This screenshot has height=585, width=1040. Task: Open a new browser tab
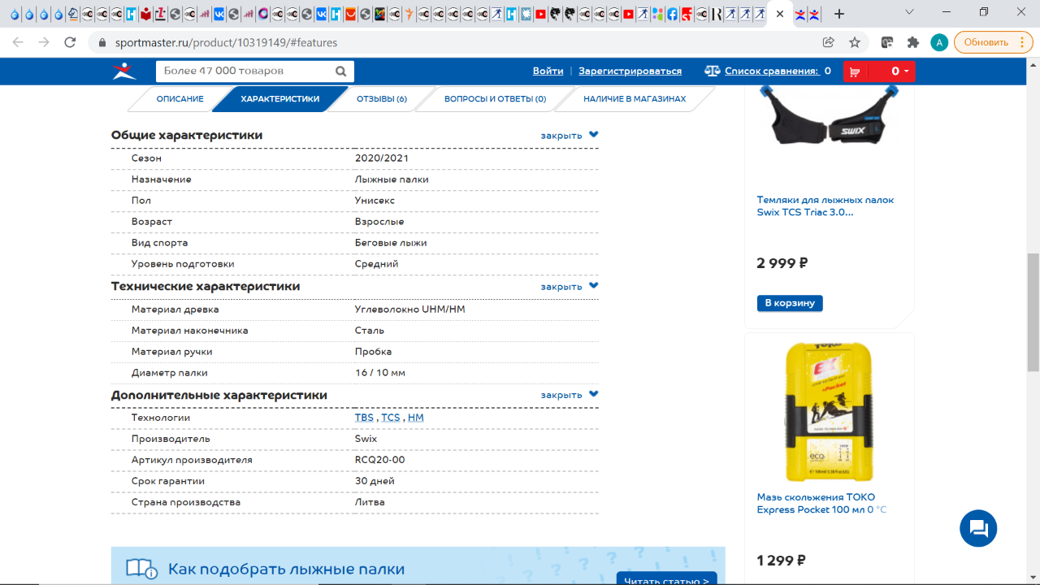(x=839, y=14)
